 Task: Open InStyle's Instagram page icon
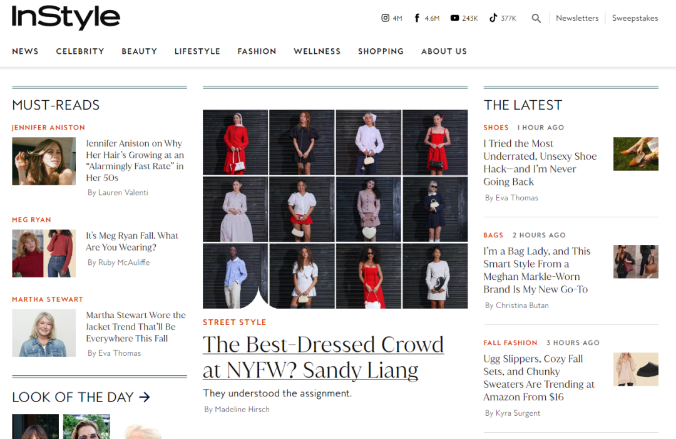tap(386, 18)
